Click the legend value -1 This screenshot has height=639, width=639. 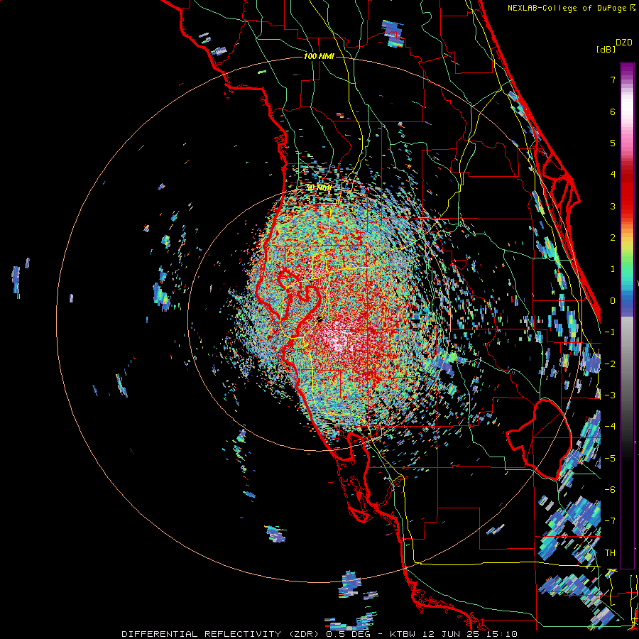(x=610, y=332)
